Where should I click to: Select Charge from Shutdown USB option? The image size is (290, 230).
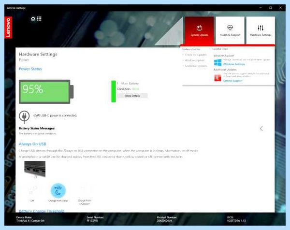pyautogui.click(x=85, y=194)
